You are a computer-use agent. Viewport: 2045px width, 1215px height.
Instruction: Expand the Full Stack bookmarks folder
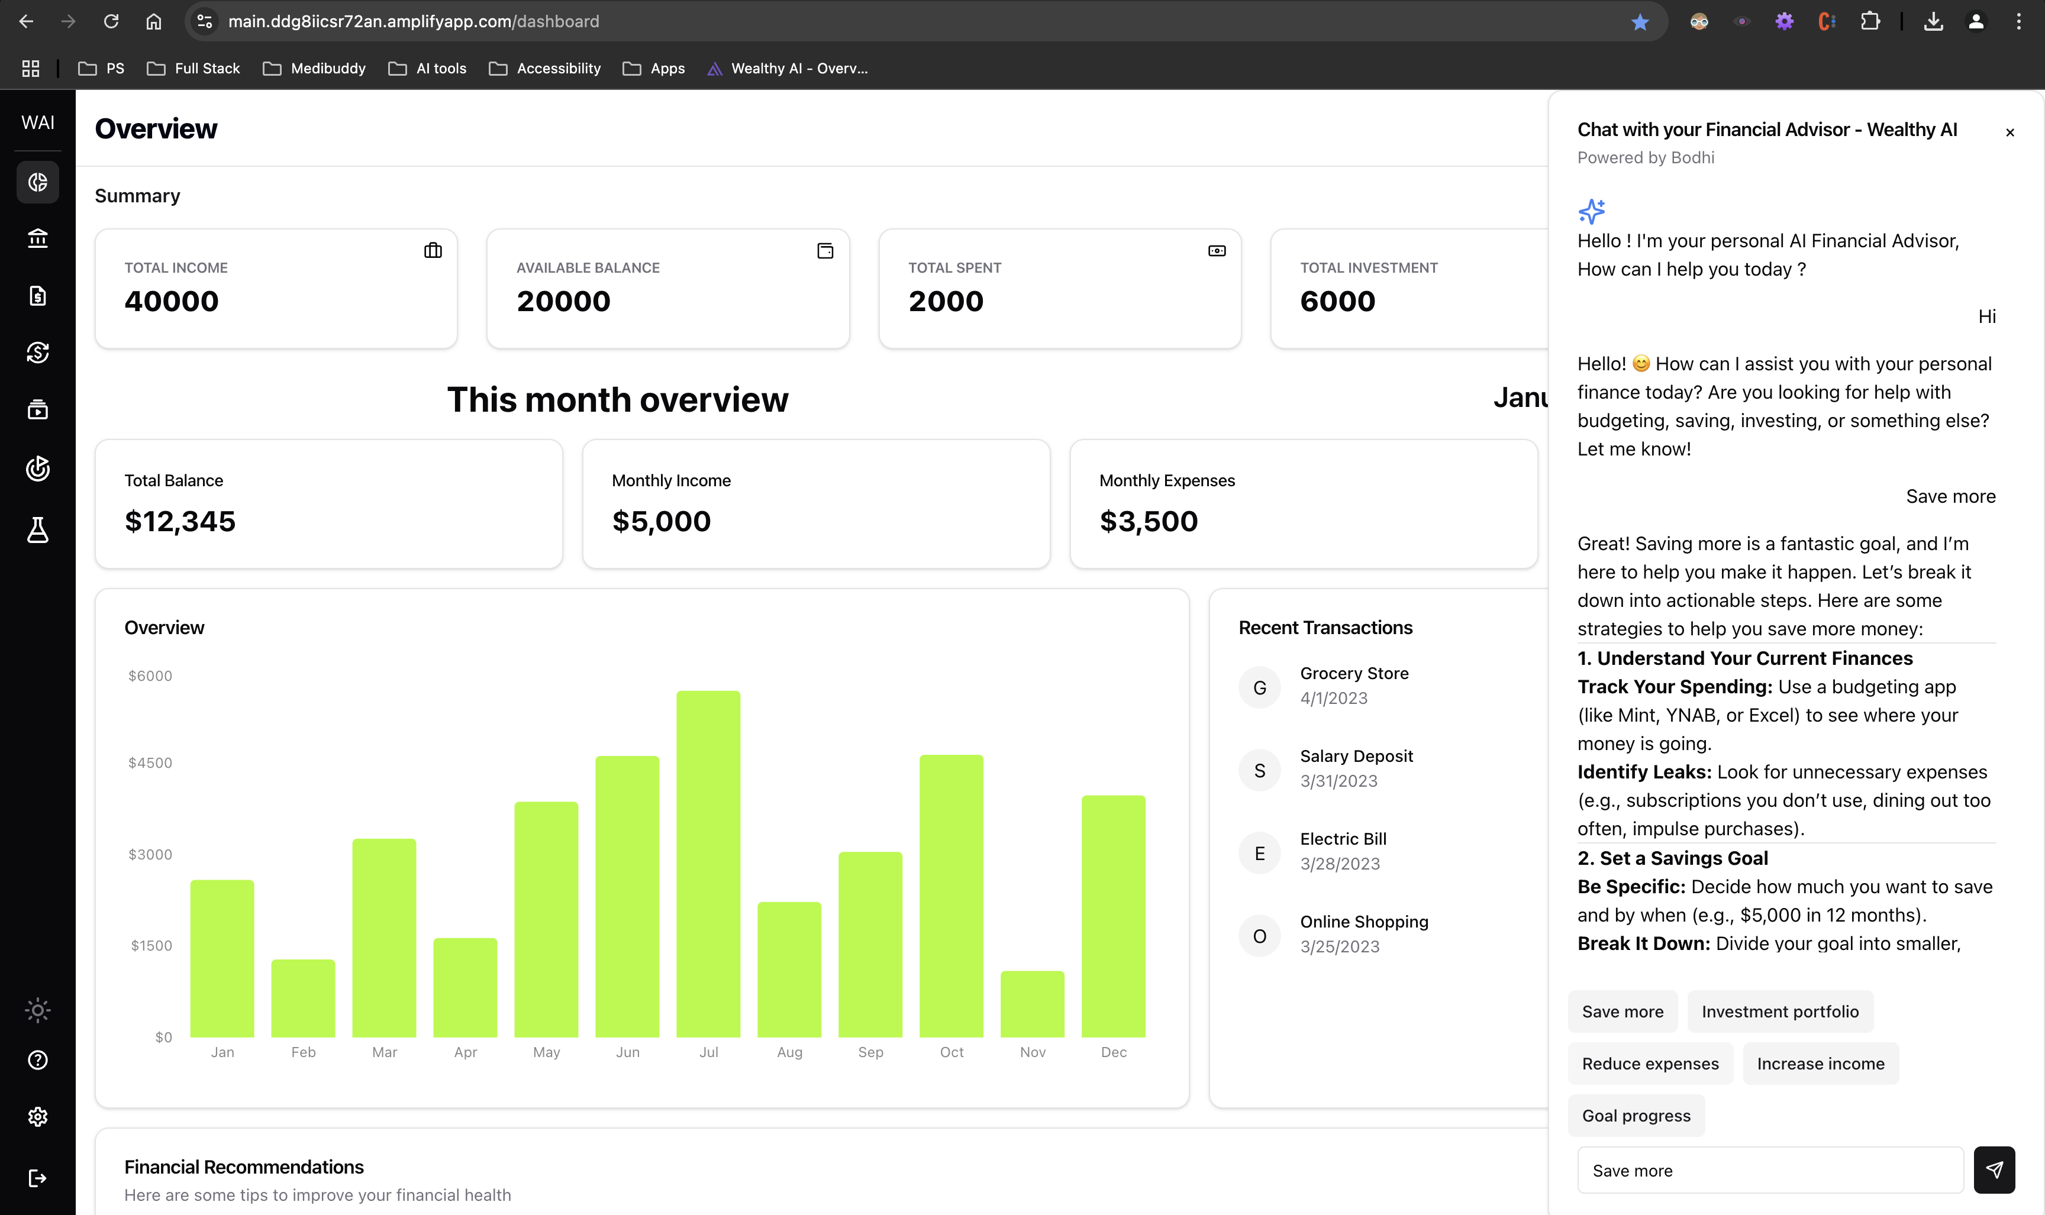[193, 69]
